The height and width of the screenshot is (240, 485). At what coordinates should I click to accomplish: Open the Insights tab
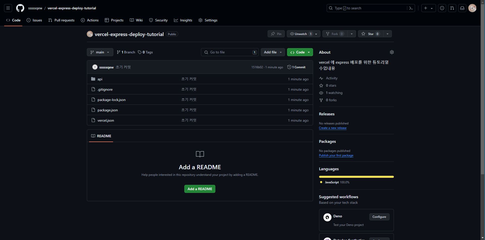tap(183, 20)
